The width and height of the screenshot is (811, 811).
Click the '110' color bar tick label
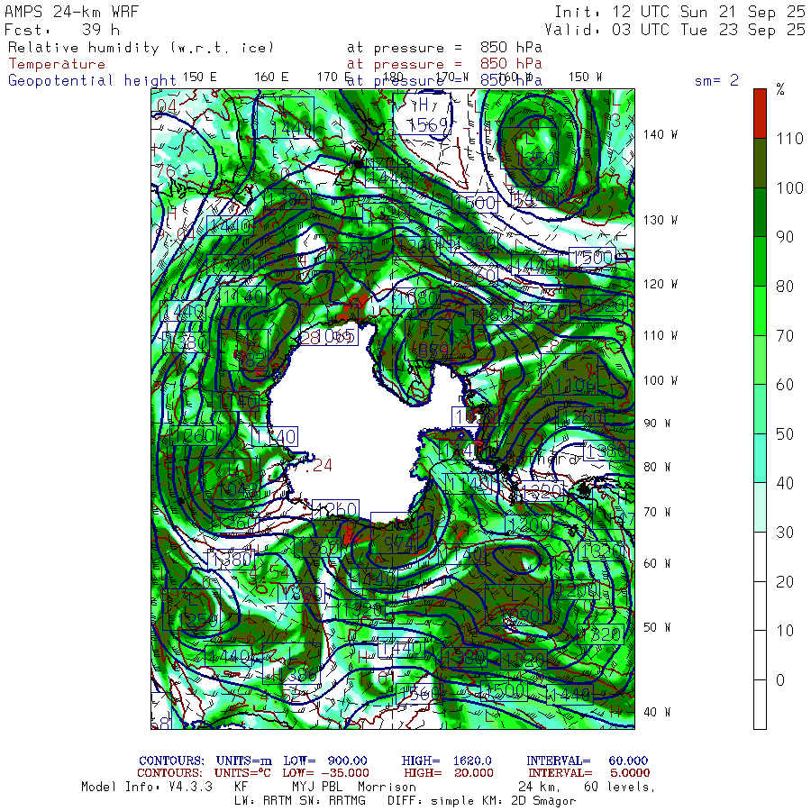click(x=789, y=139)
